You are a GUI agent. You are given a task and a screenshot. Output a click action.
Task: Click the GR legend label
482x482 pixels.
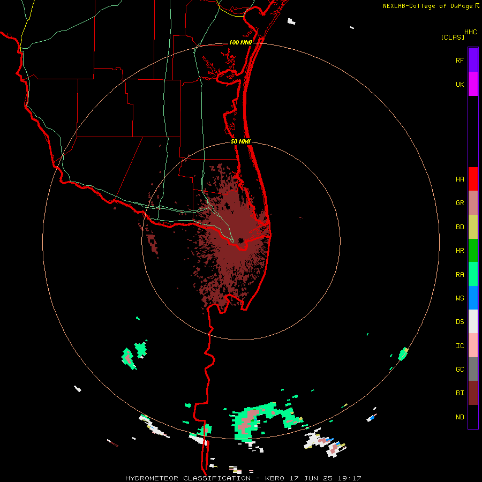coord(460,203)
